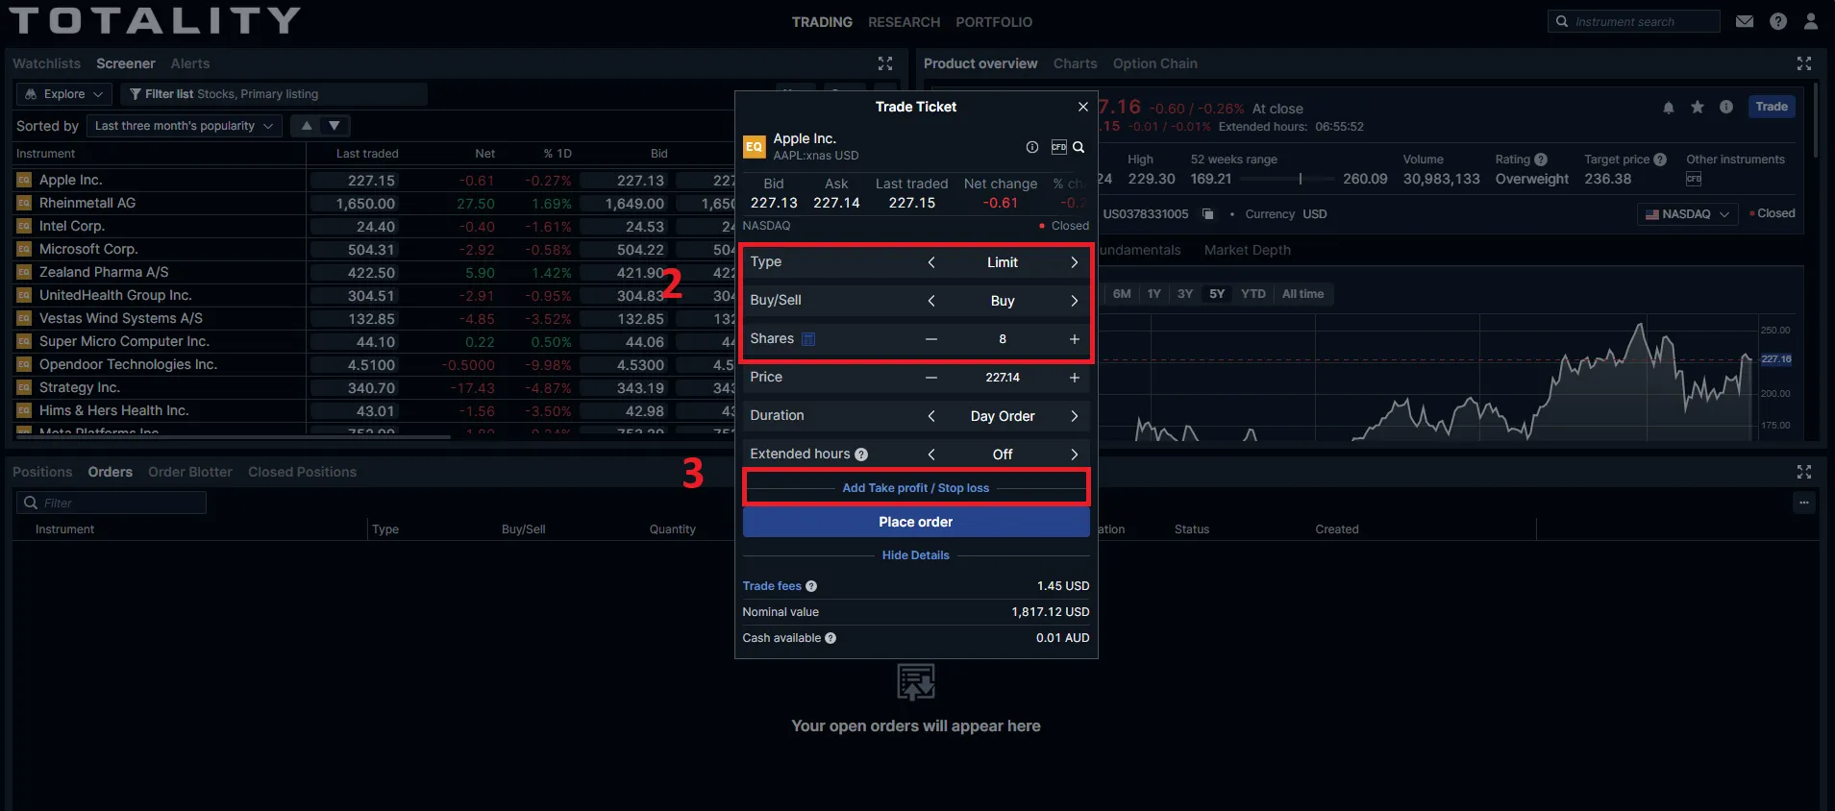Increase shares with the plus button

(1074, 339)
